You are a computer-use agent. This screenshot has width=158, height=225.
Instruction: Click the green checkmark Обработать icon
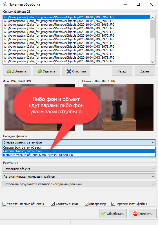pyautogui.click(x=104, y=214)
